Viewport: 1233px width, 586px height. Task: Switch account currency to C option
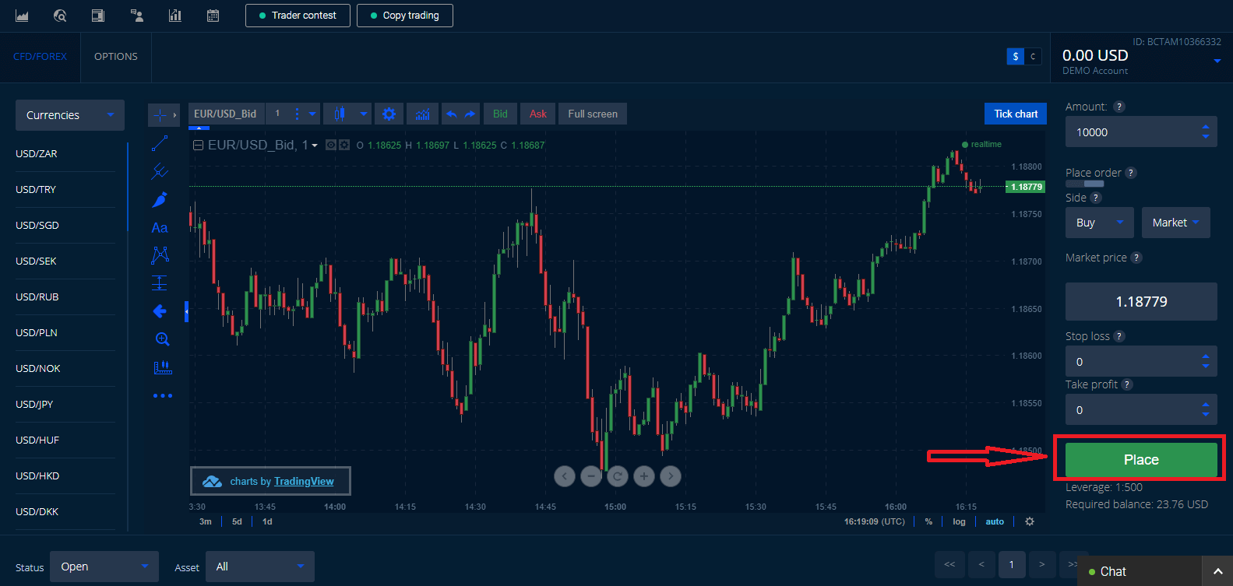[x=1033, y=57]
